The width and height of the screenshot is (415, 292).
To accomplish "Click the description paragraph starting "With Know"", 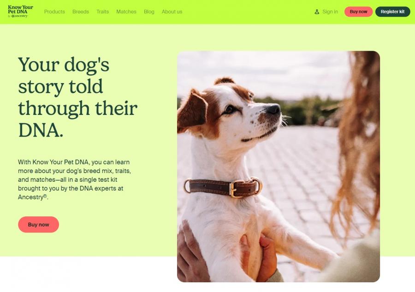I will point(74,179).
